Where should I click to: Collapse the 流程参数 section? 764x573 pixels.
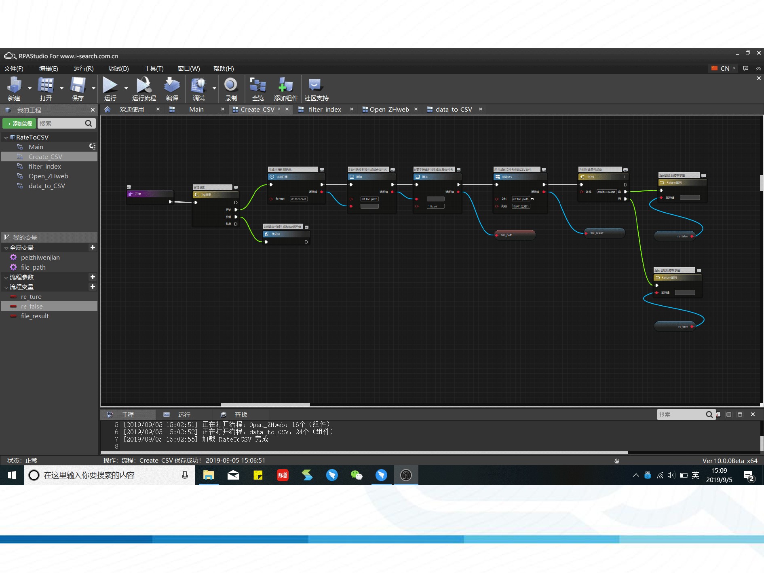[x=6, y=278]
